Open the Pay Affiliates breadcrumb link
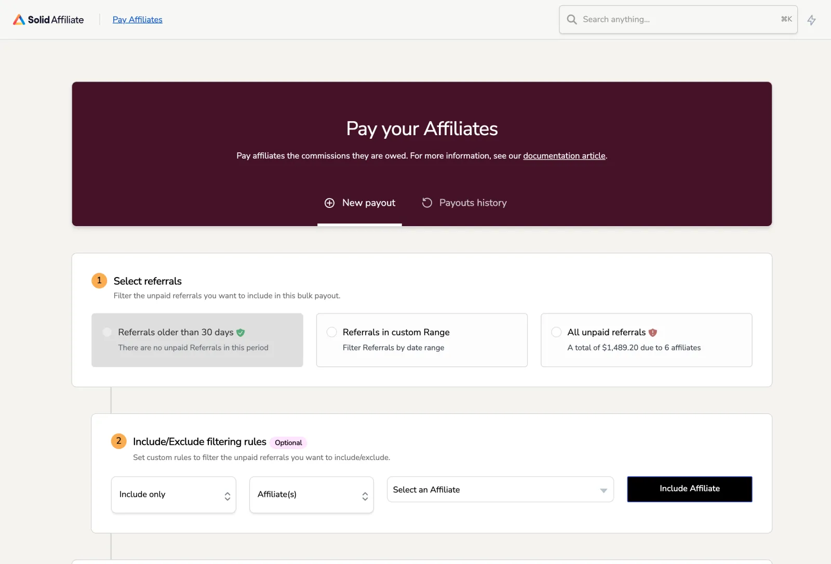The image size is (831, 564). click(x=138, y=20)
